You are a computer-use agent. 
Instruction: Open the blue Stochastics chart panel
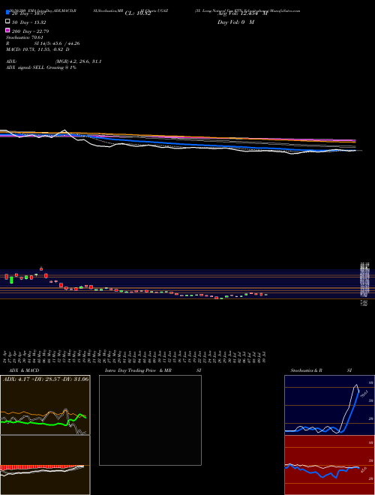coord(329,405)
